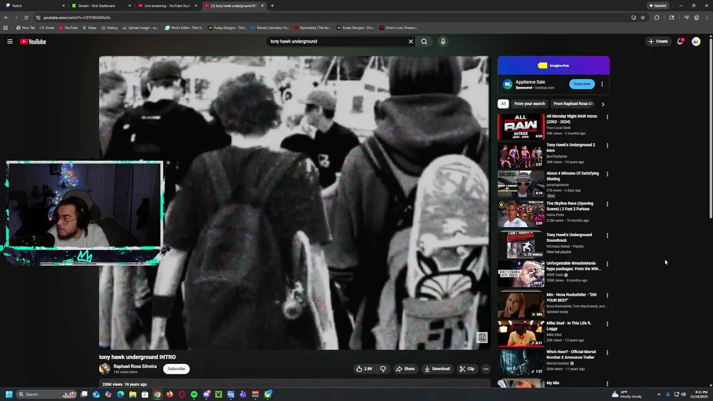
Task: Open Chrome extensions puzzle icon
Action: click(x=657, y=17)
